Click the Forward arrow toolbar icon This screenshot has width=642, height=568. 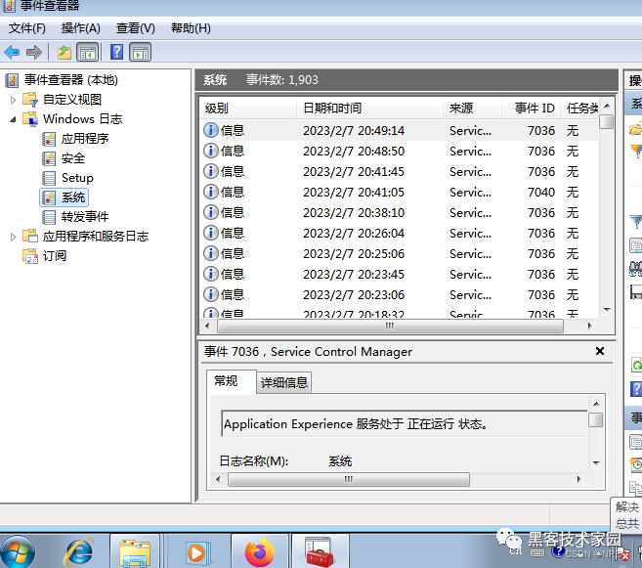click(x=34, y=52)
